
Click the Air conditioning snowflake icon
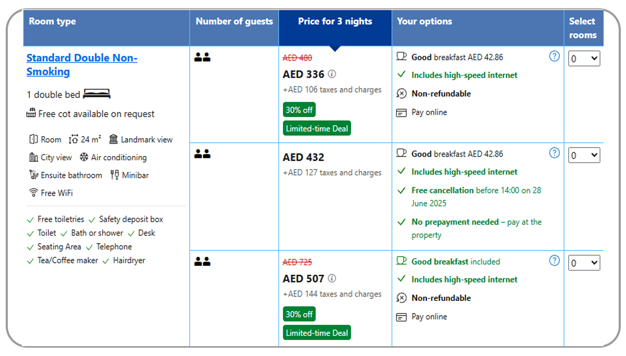coord(84,157)
